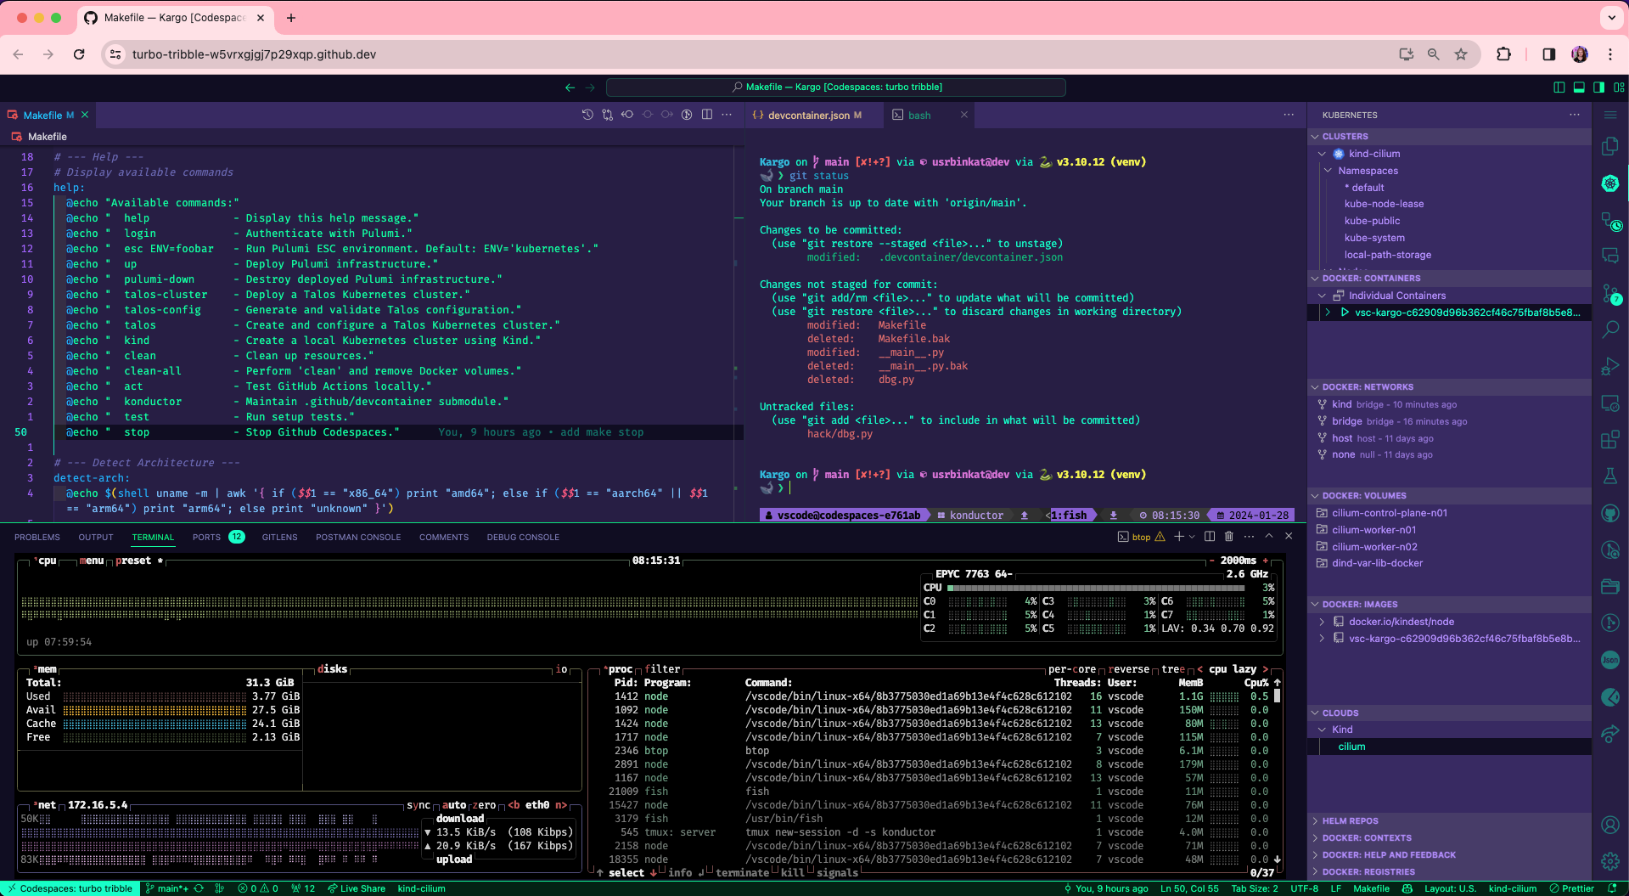The width and height of the screenshot is (1629, 896).
Task: Reload the browser page
Action: [79, 54]
